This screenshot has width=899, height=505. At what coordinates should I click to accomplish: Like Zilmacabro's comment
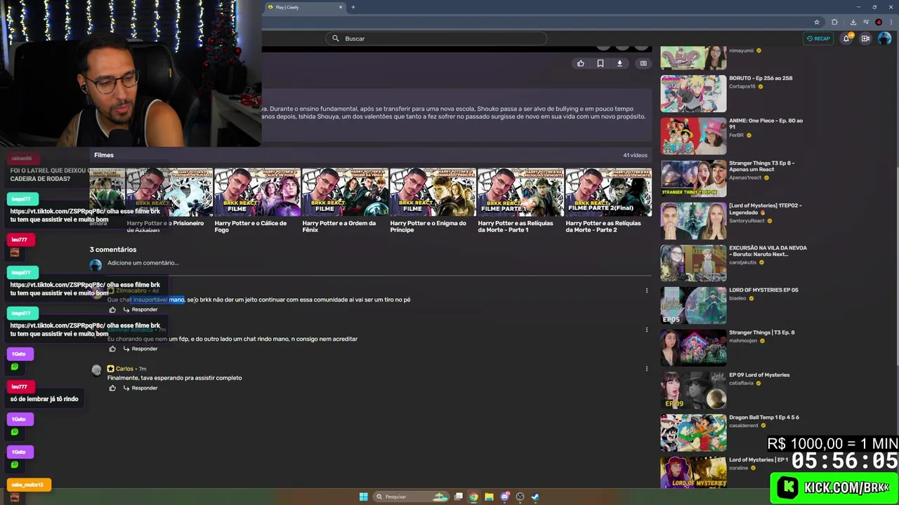[x=112, y=309]
